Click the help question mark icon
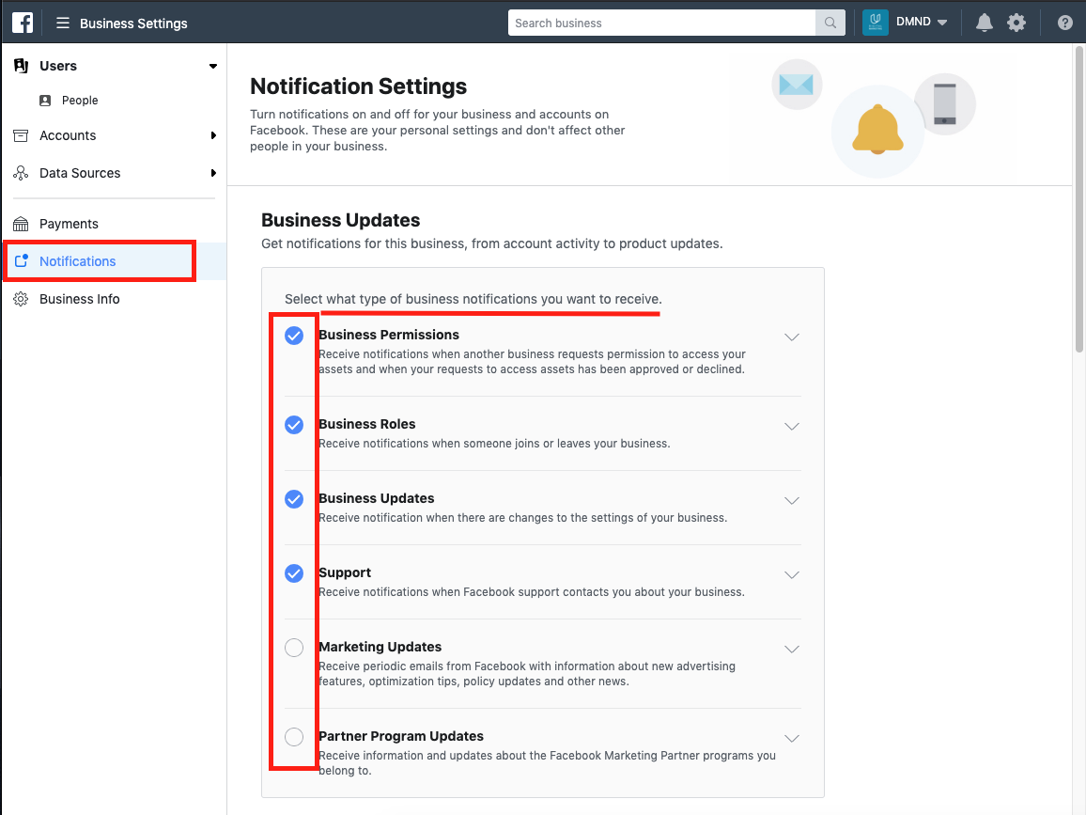Image resolution: width=1086 pixels, height=815 pixels. (x=1064, y=23)
